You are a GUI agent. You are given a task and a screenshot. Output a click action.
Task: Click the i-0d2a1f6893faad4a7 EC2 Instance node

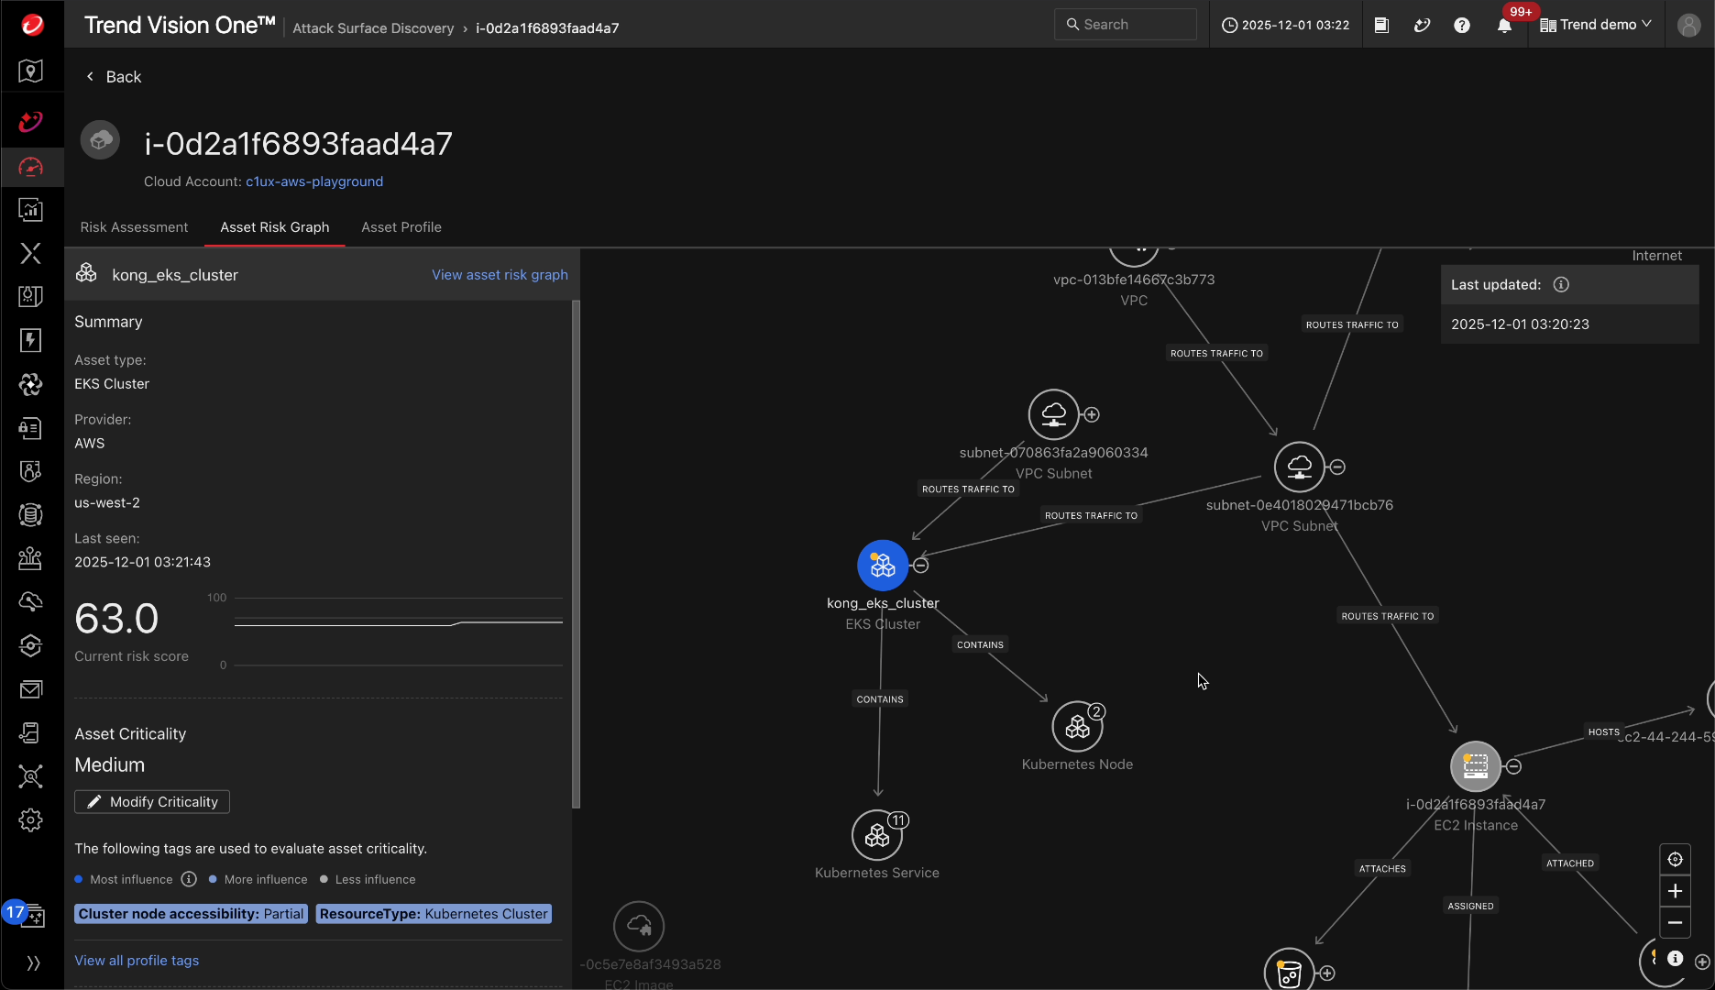(x=1475, y=766)
